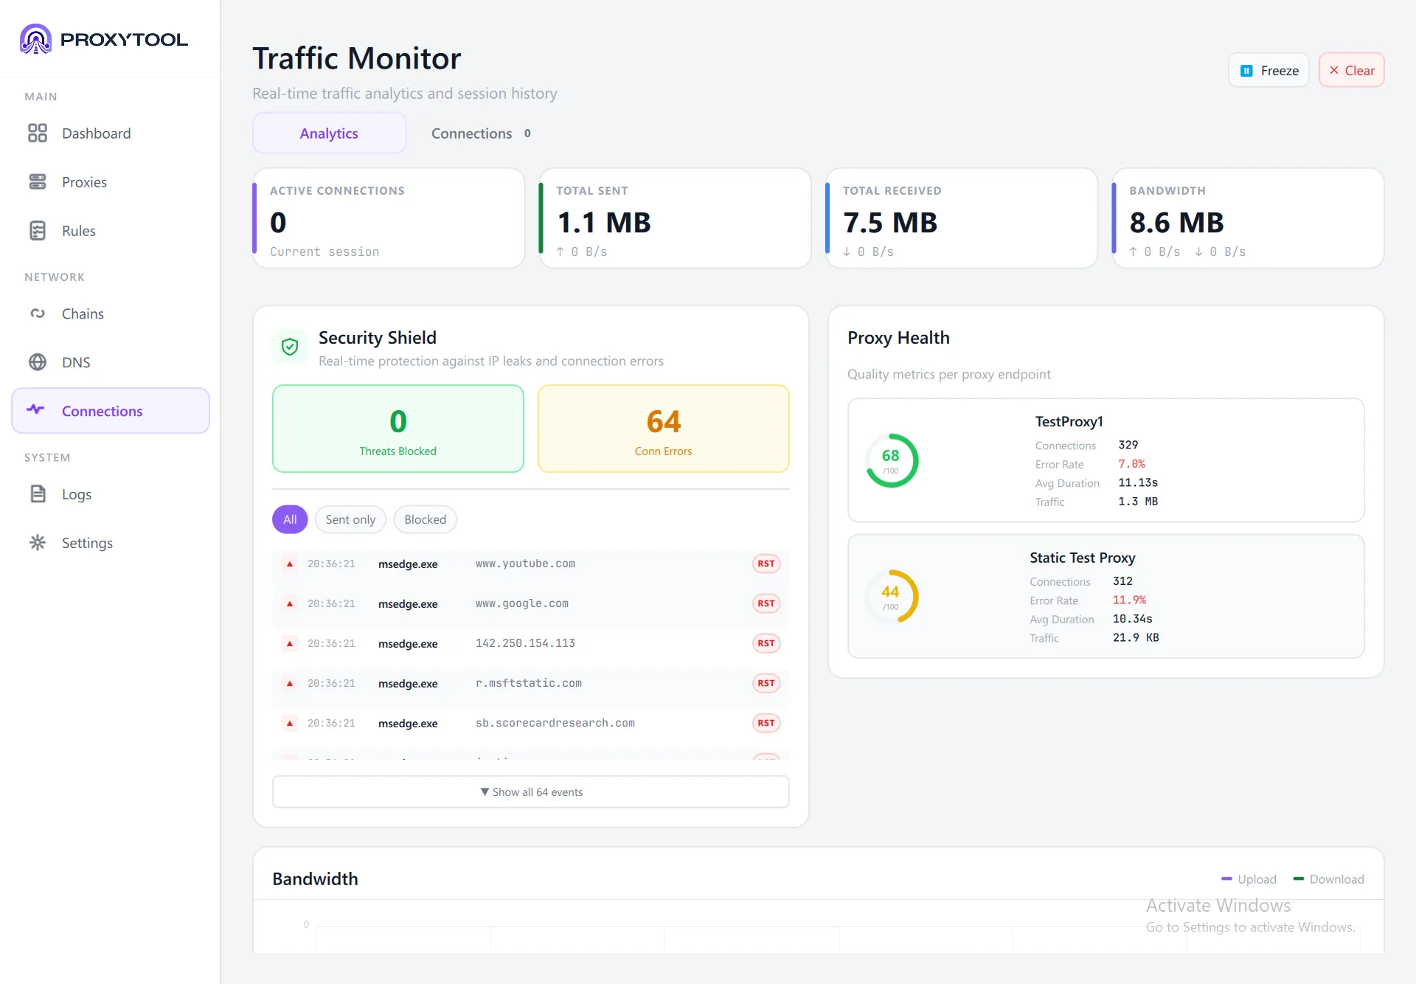This screenshot has height=984, width=1416.
Task: Switch to the Connections tab
Action: coord(481,134)
